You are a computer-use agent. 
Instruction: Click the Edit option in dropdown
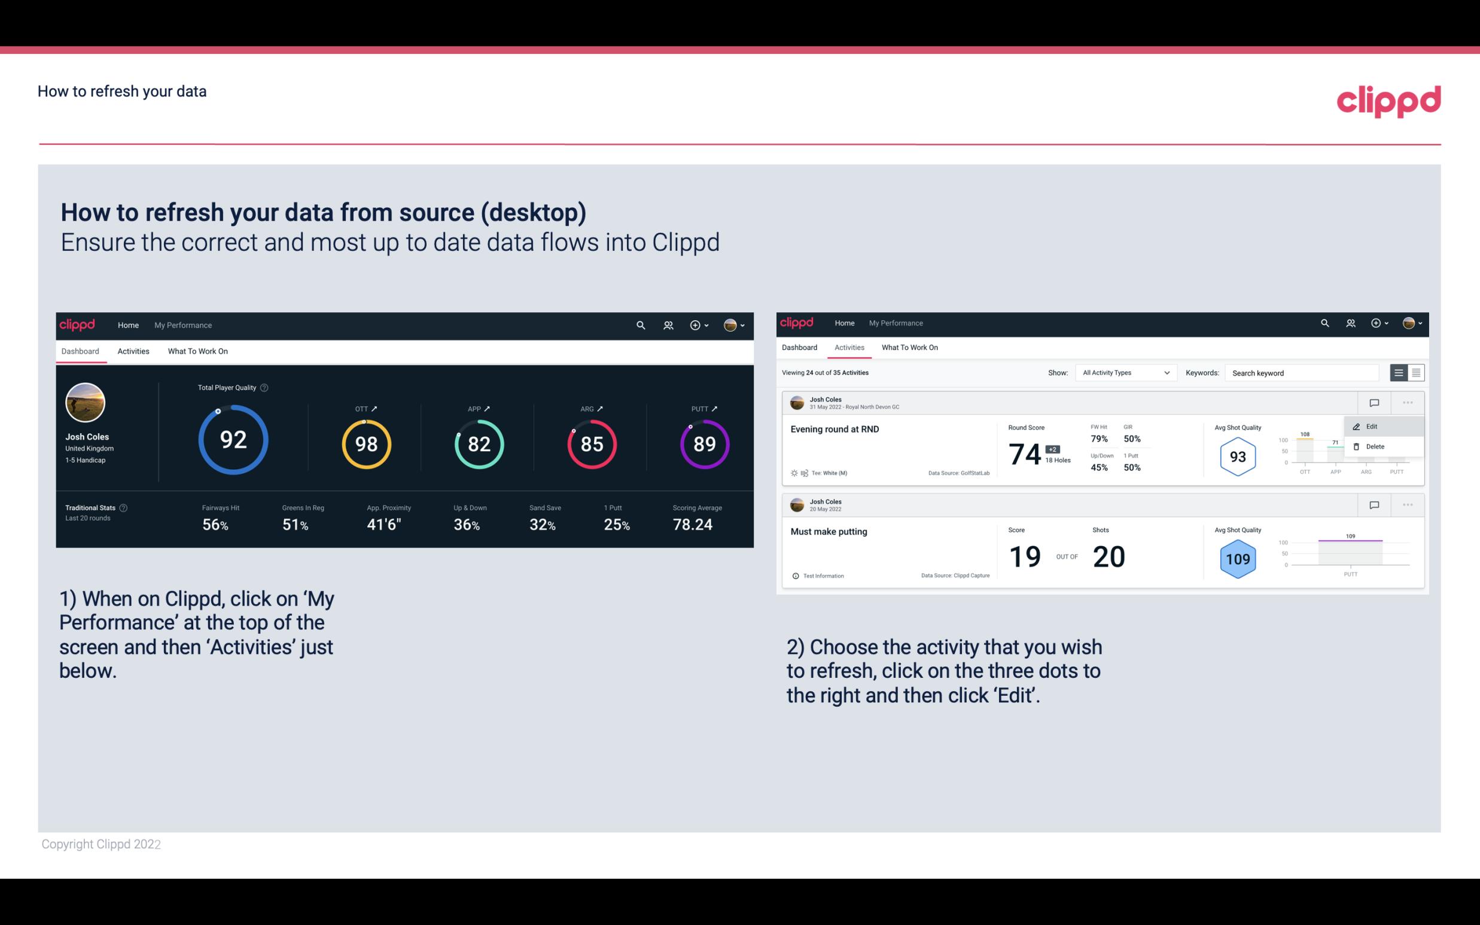(x=1375, y=425)
